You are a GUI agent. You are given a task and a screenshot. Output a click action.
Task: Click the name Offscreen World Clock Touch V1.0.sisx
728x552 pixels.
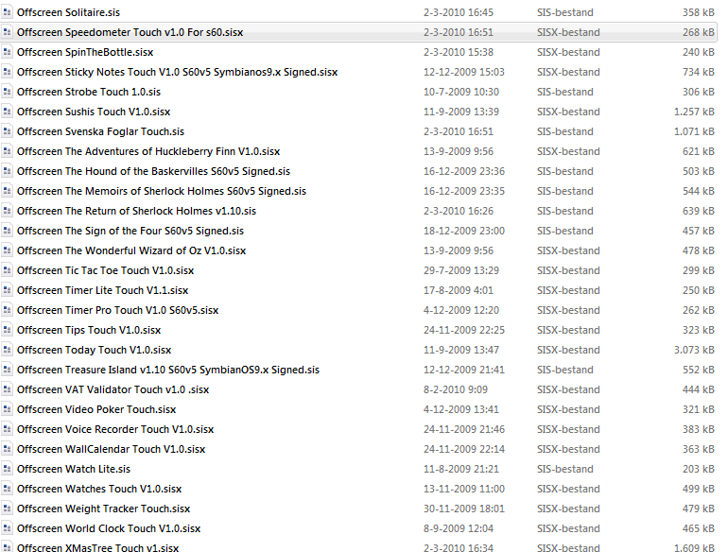click(109, 528)
